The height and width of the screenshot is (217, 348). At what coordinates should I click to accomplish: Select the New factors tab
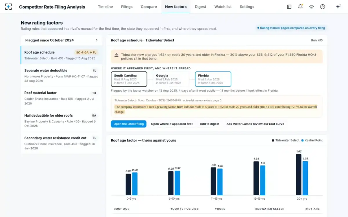click(176, 7)
